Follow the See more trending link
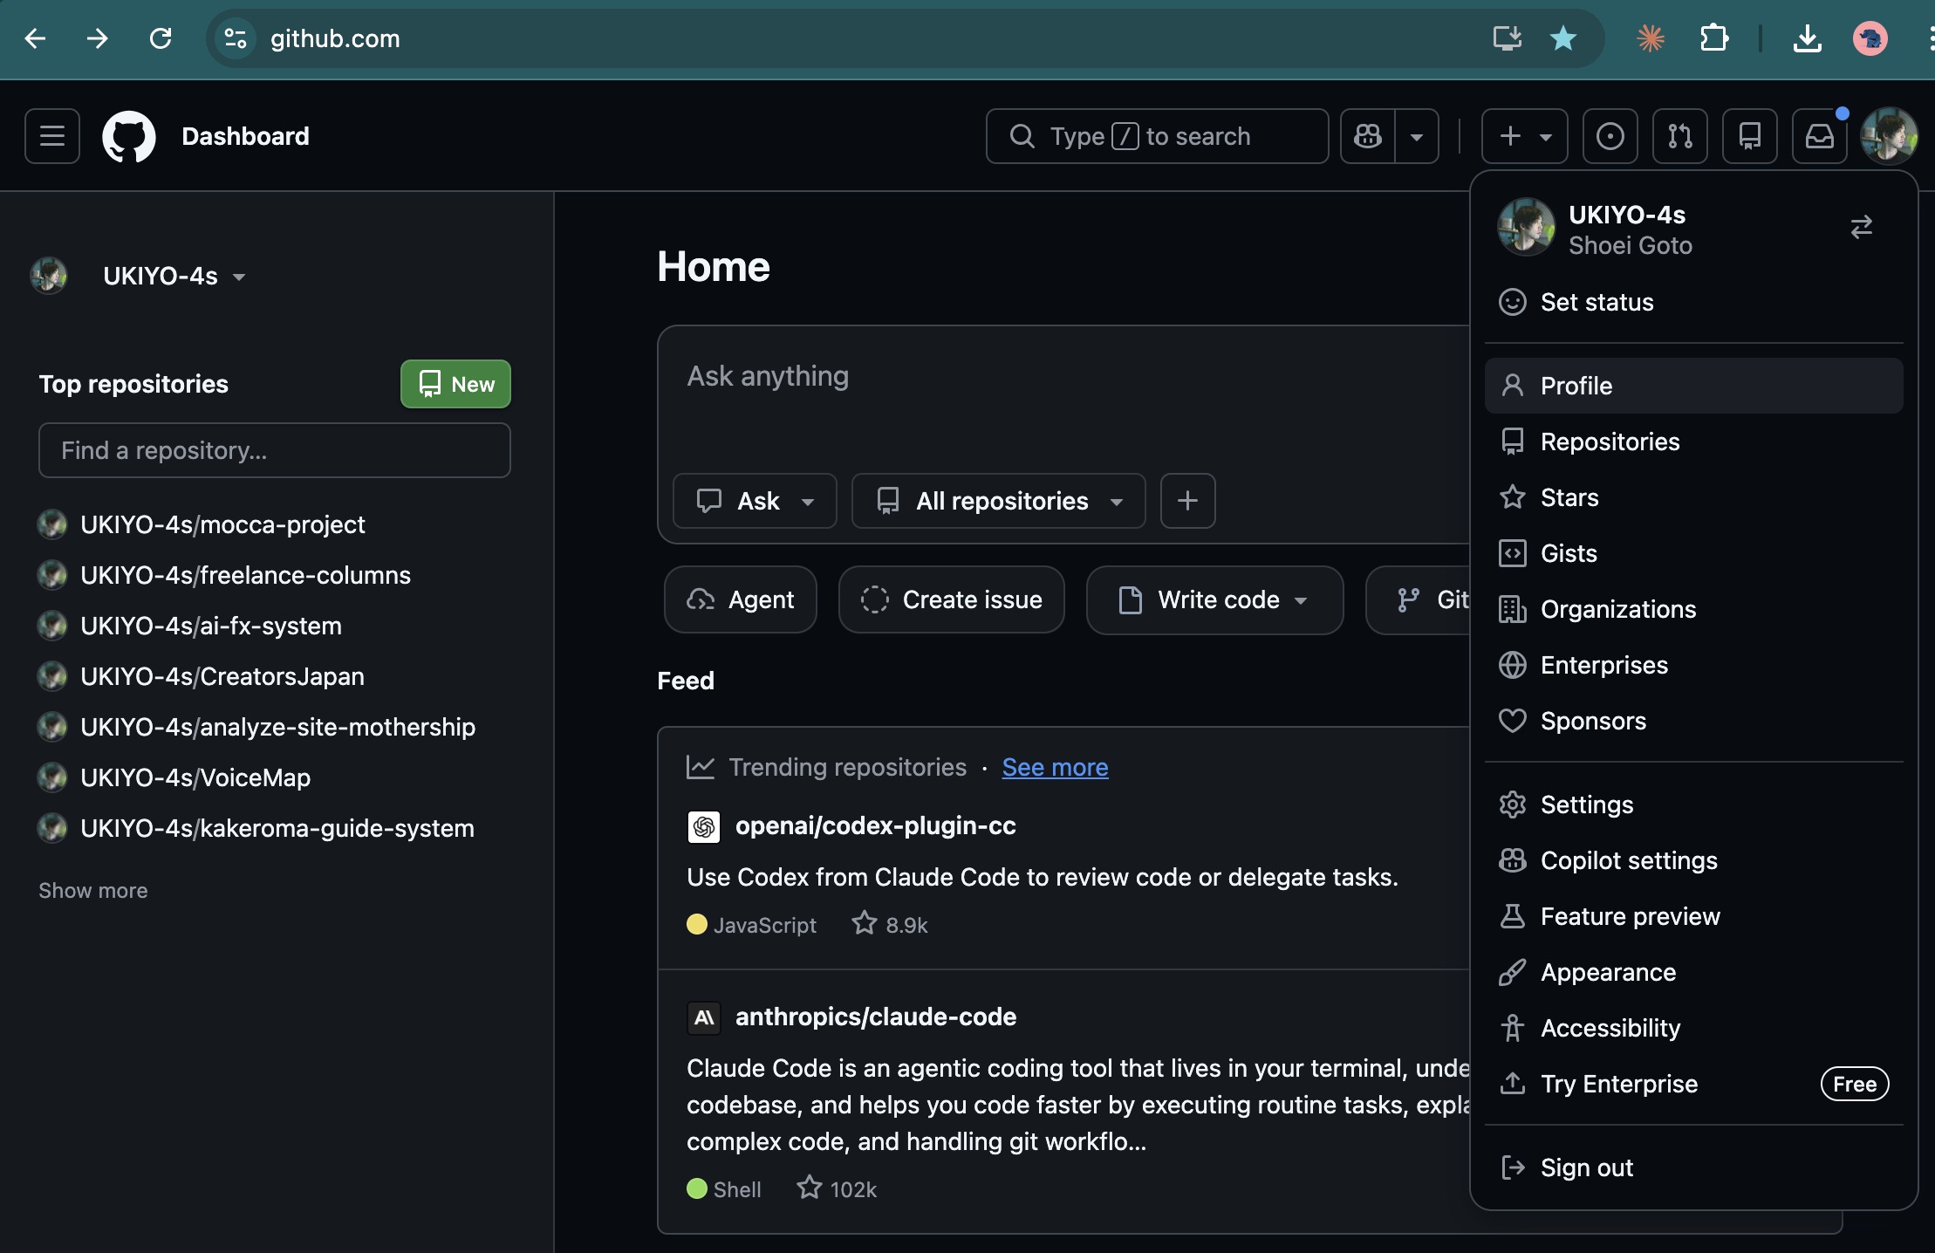The height and width of the screenshot is (1253, 1935). 1055,768
